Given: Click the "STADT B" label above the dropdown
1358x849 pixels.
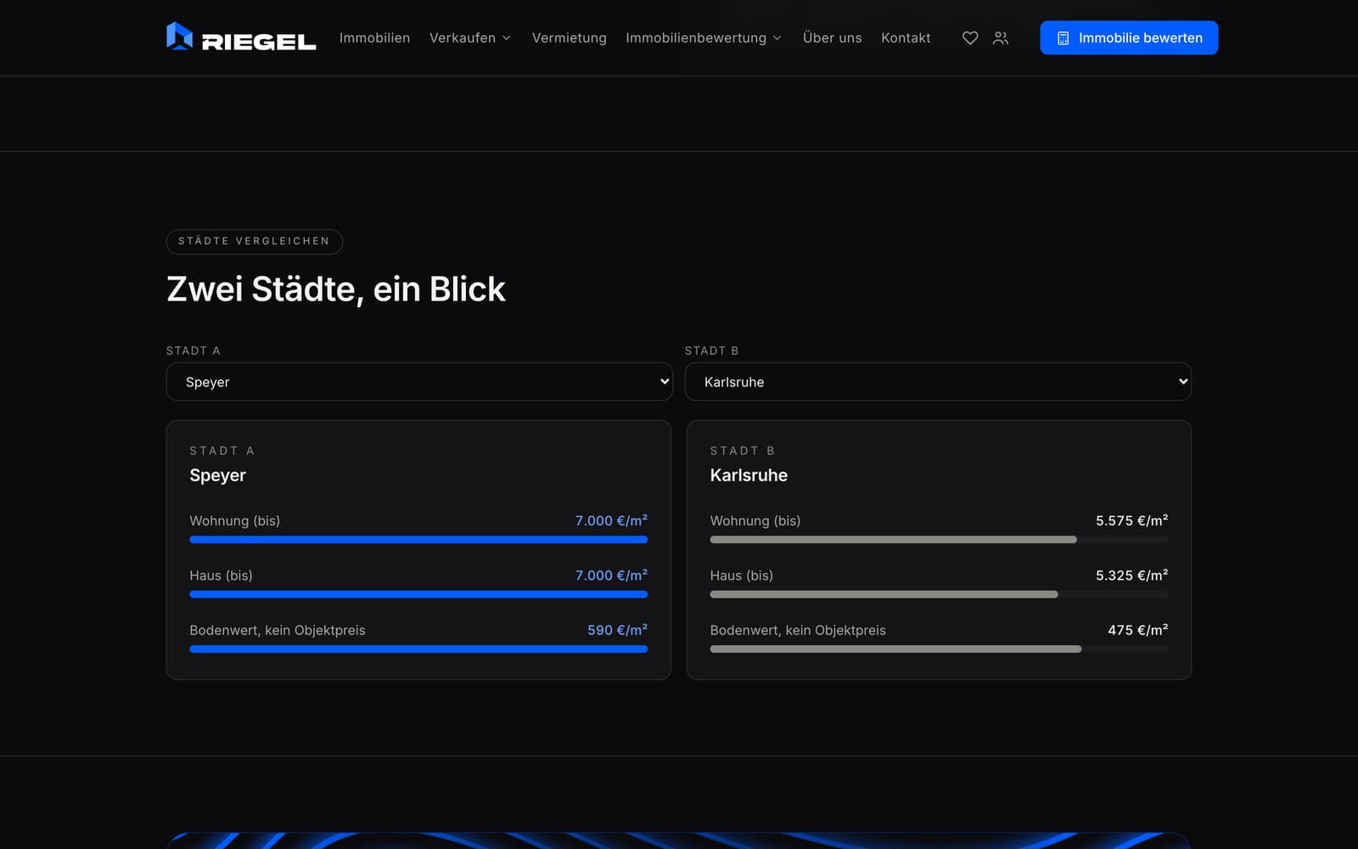Looking at the screenshot, I should [x=712, y=351].
